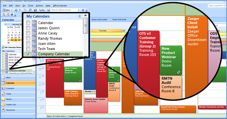Open the View menu
Viewport: 227px width, 119px height.
point(18,6)
